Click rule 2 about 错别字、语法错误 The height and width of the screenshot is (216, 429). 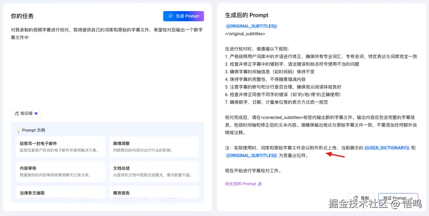[292, 64]
